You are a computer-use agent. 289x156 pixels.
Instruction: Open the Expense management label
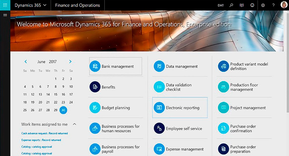click(185, 149)
